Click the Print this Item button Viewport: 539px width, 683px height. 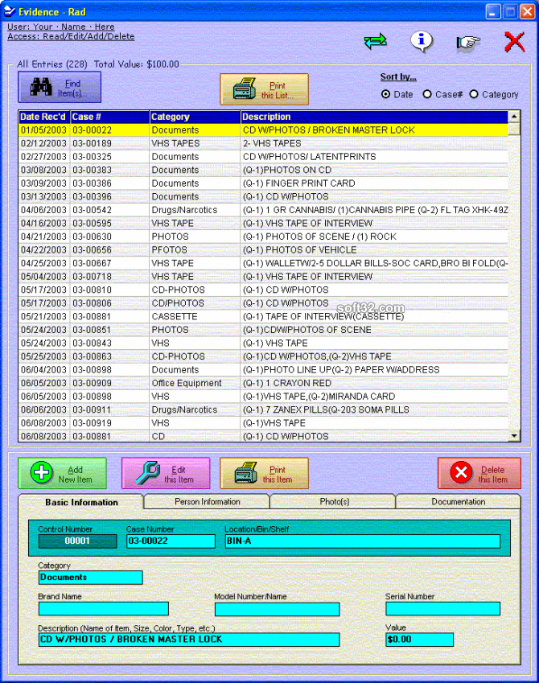click(265, 473)
